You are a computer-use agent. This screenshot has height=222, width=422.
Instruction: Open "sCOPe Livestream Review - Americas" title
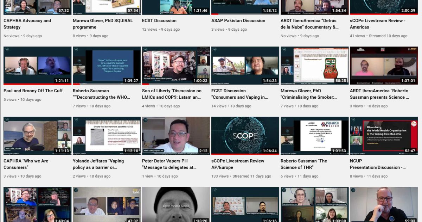click(378, 24)
